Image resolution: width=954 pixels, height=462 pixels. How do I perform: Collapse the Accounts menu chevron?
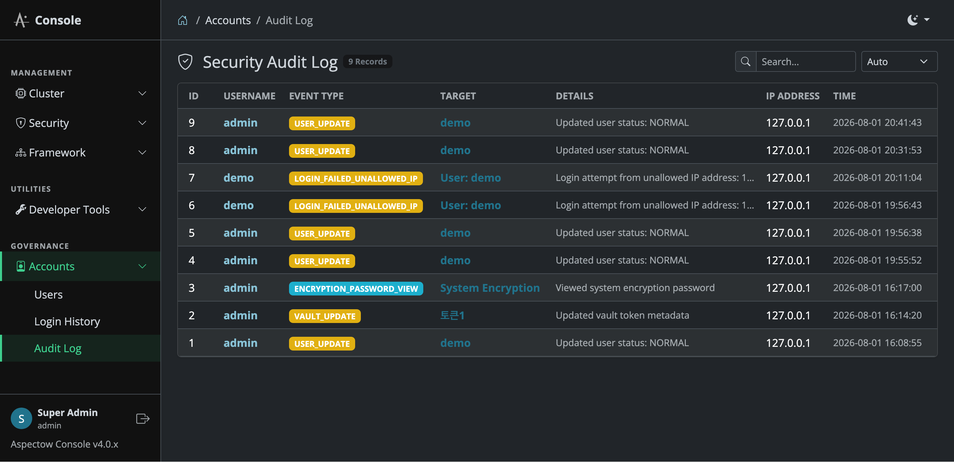[142, 266]
